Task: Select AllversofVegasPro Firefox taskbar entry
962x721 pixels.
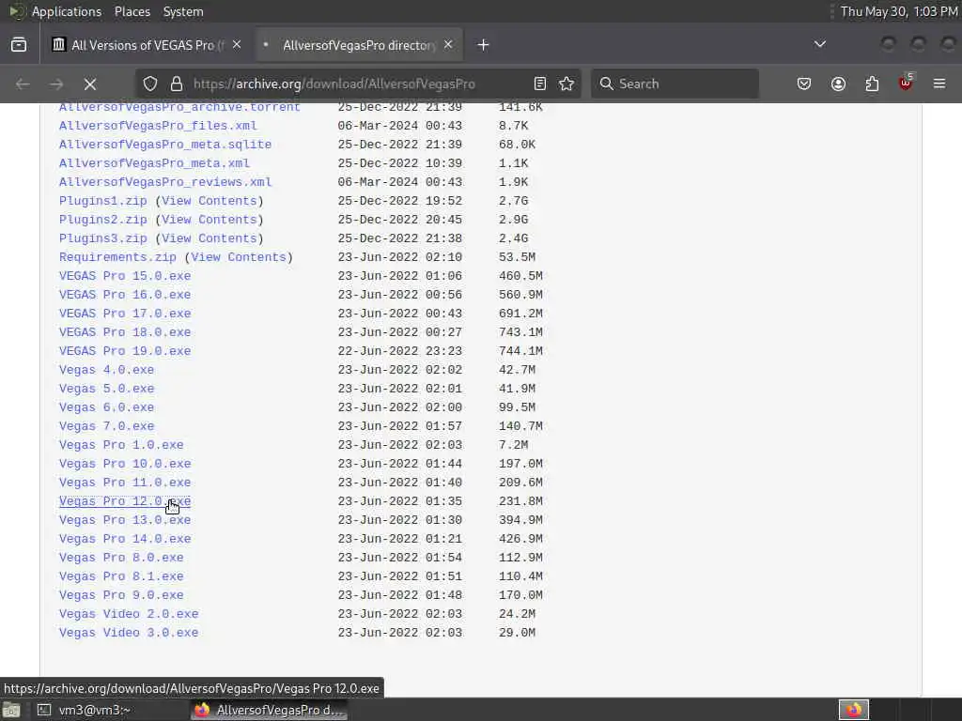Action: click(270, 710)
